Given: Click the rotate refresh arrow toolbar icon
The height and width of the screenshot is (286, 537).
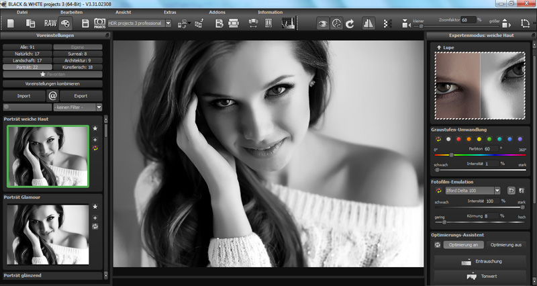Looking at the screenshot, I should [x=349, y=23].
